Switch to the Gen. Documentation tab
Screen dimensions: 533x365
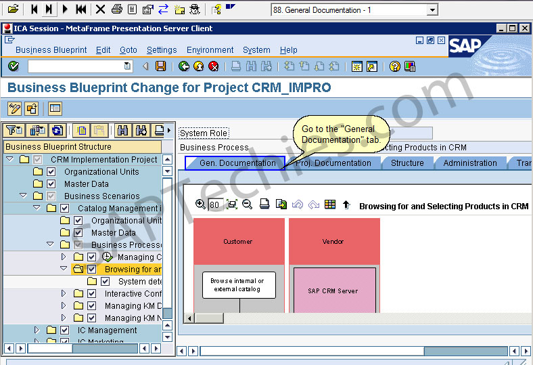235,163
